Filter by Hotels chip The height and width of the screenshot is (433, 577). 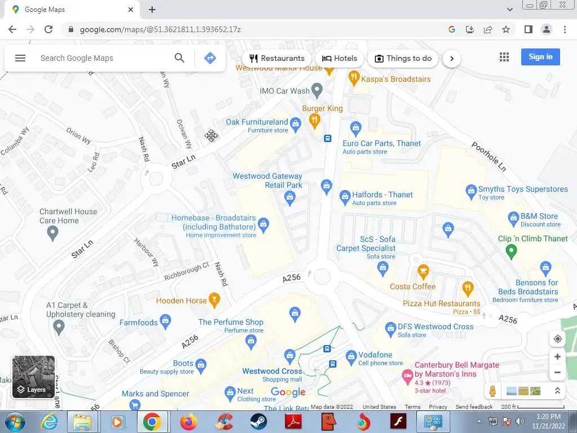click(339, 59)
